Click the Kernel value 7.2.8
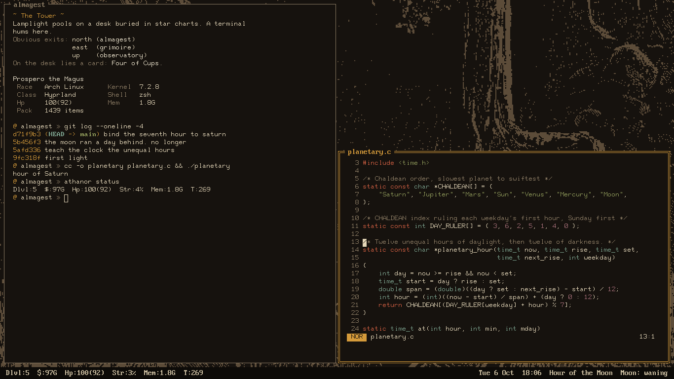Image resolution: width=674 pixels, height=379 pixels. tap(149, 87)
